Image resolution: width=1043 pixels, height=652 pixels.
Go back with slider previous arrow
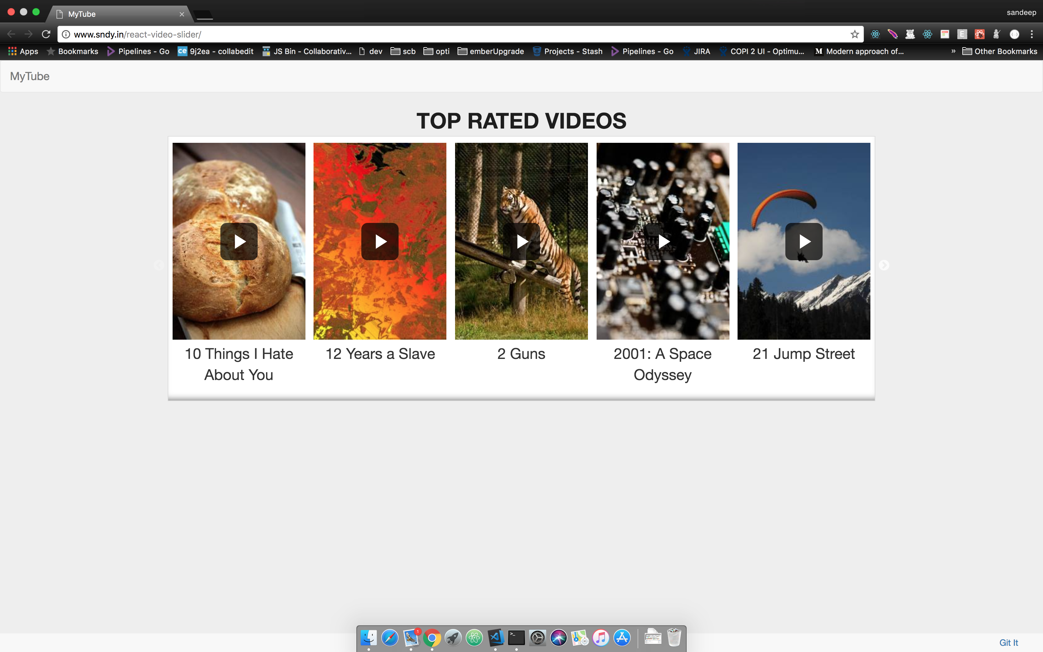pyautogui.click(x=159, y=265)
